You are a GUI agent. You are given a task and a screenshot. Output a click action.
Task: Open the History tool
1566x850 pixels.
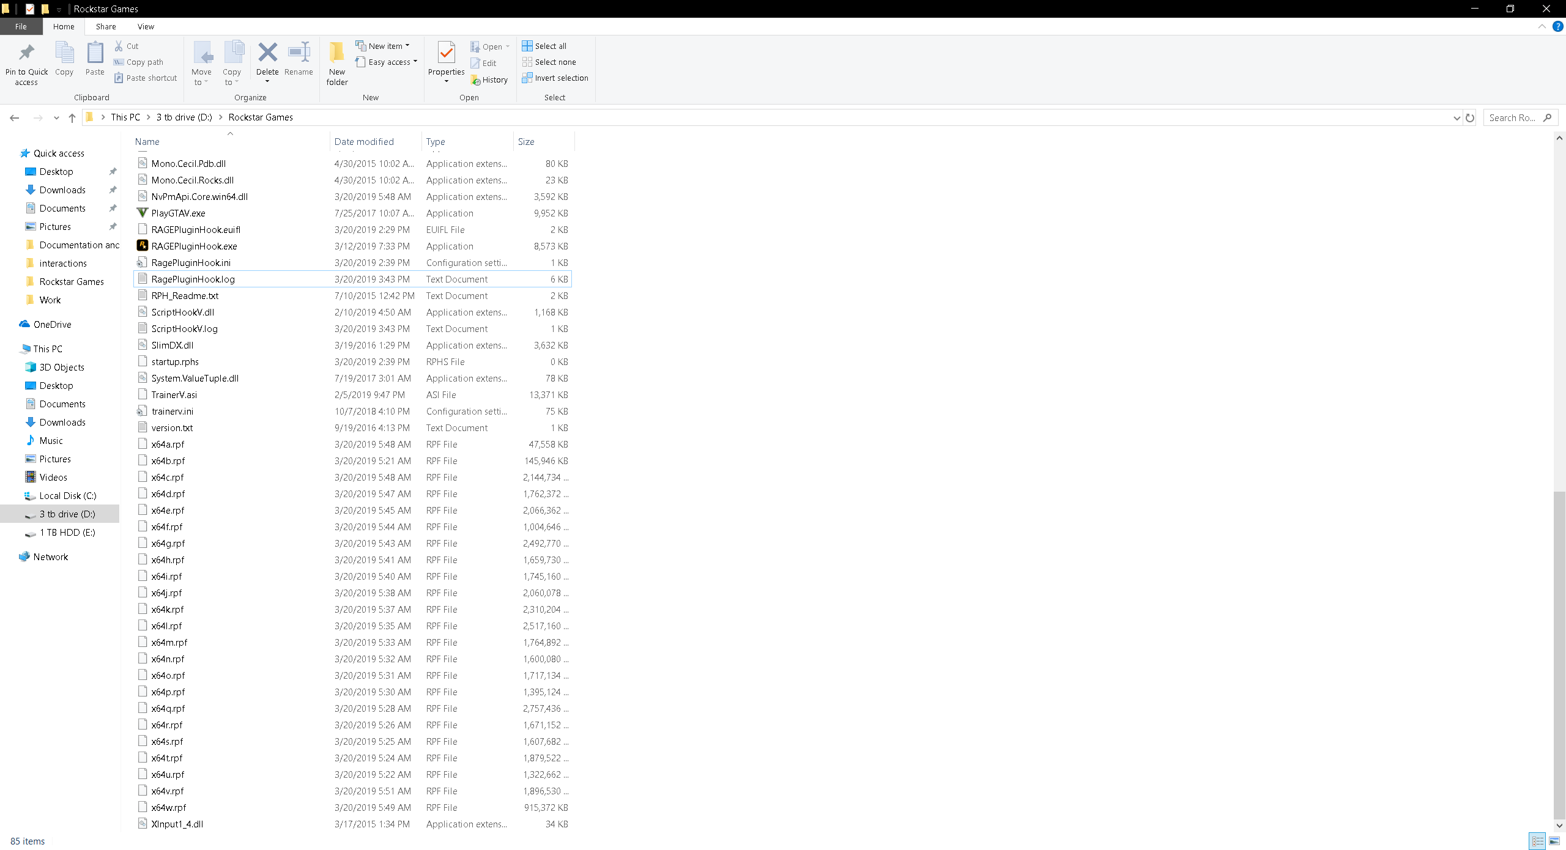489,80
